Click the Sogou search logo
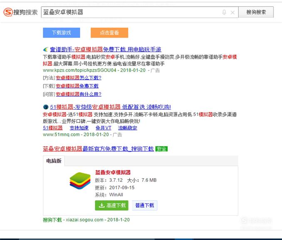Image resolution: width=282 pixels, height=240 pixels. (x=20, y=12)
